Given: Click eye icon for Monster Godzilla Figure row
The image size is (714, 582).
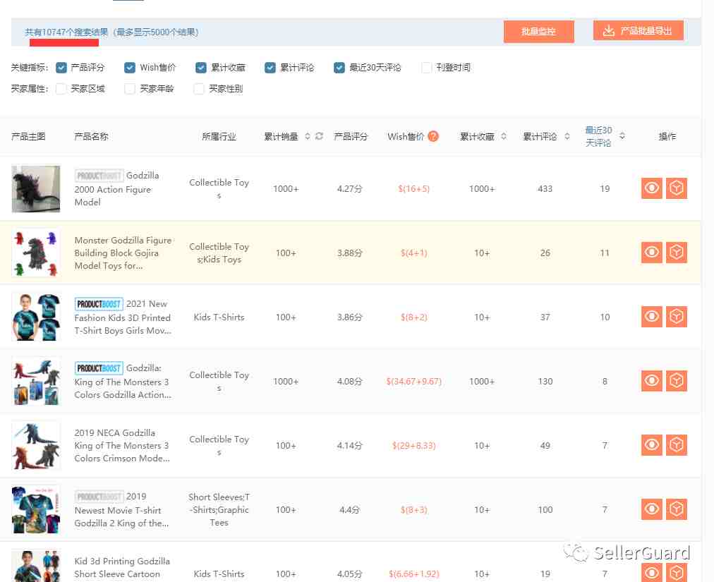Looking at the screenshot, I should point(652,253).
